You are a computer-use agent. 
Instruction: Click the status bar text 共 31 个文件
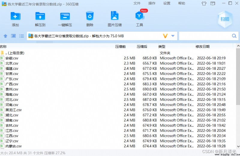click(x=33, y=153)
